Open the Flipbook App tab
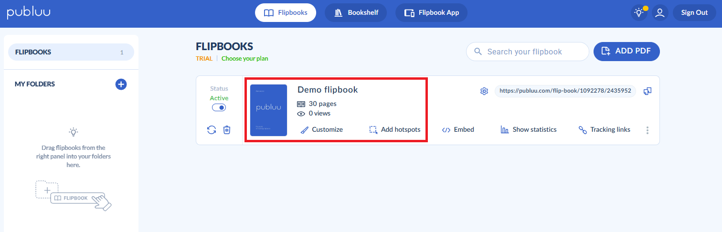 431,13
